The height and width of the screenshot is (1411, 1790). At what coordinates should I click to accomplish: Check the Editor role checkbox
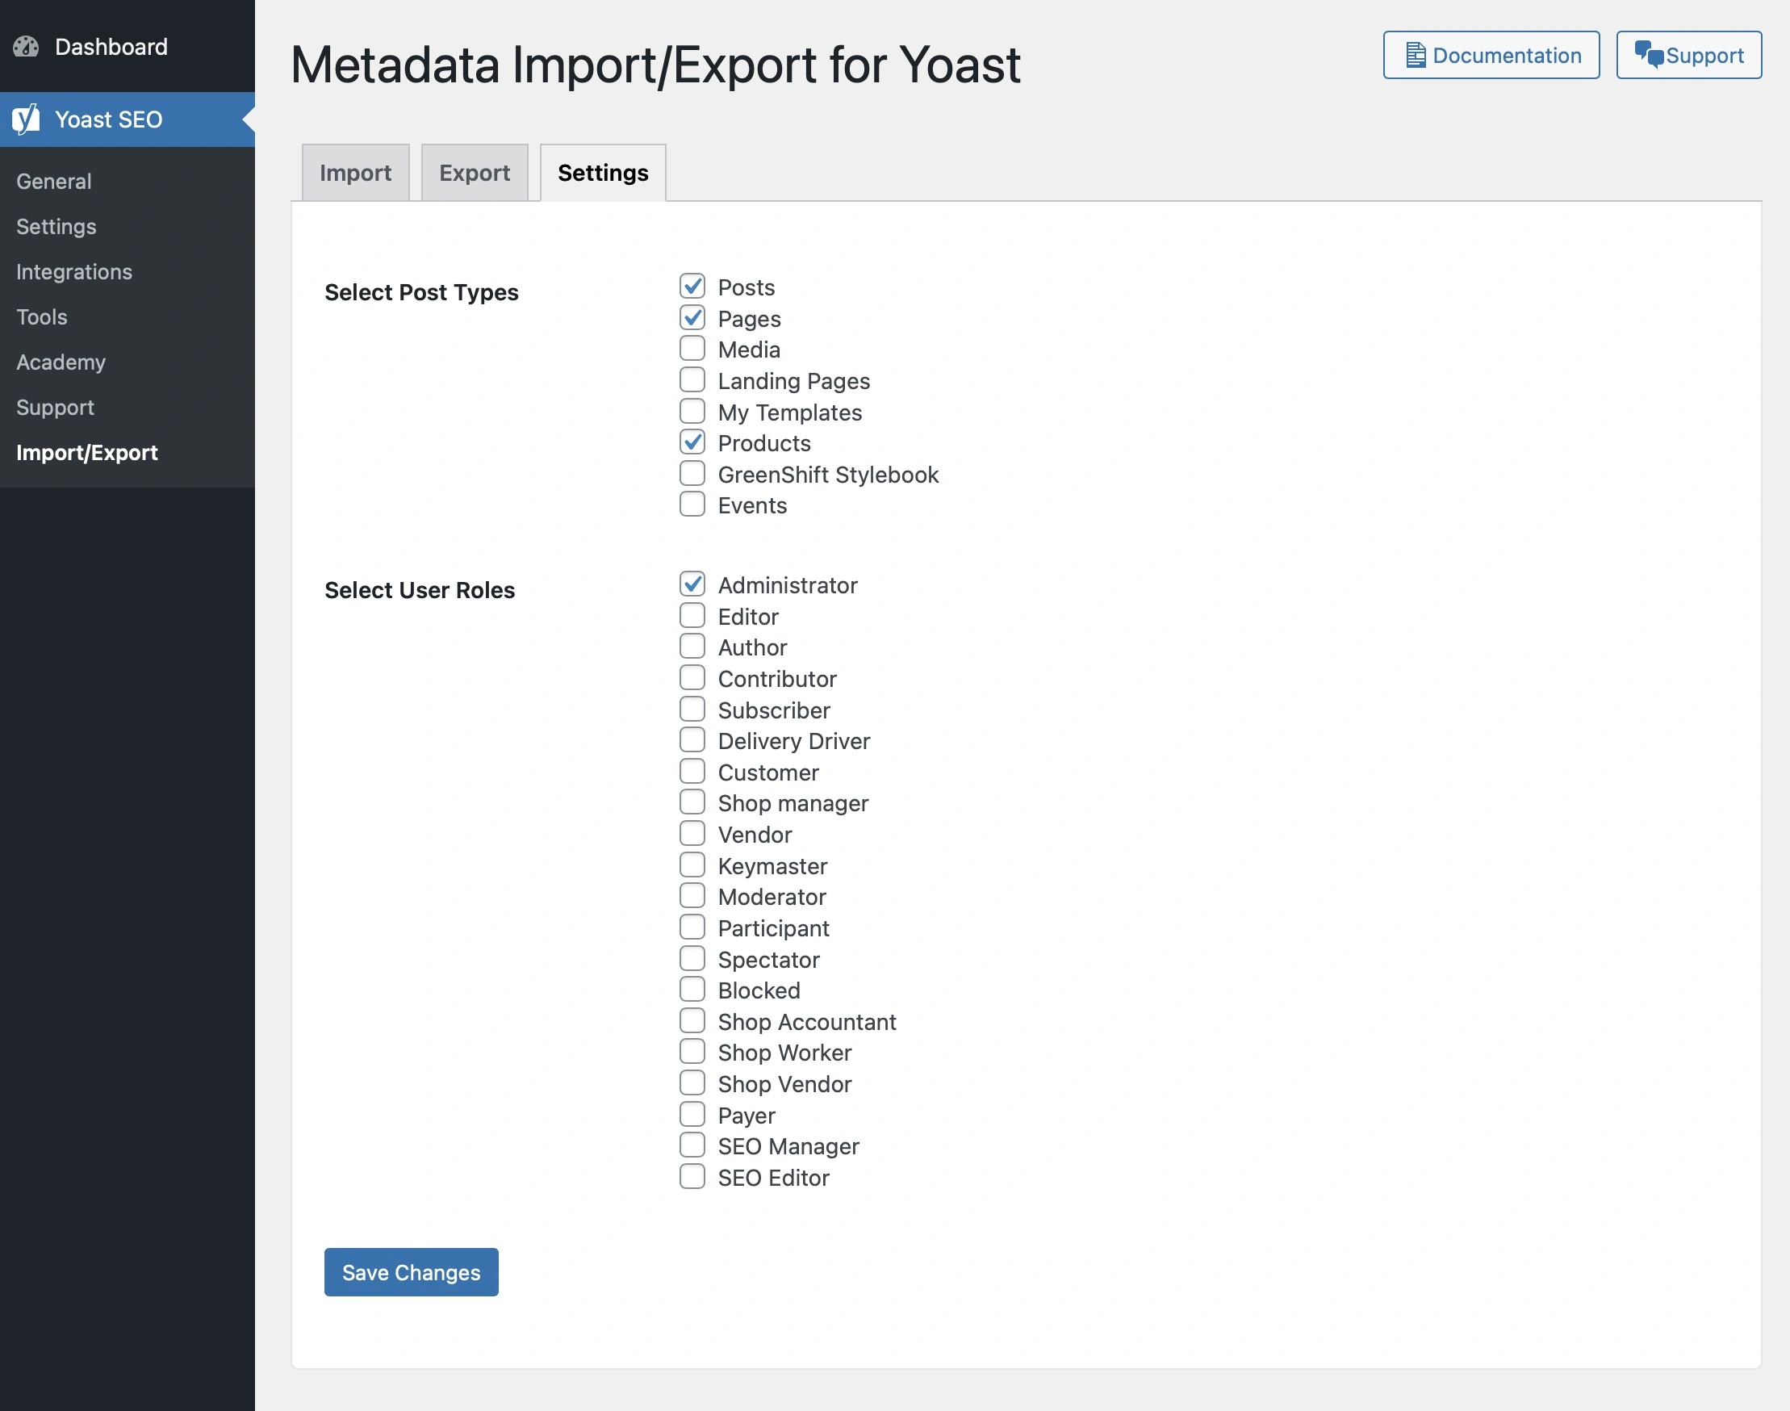click(x=692, y=614)
